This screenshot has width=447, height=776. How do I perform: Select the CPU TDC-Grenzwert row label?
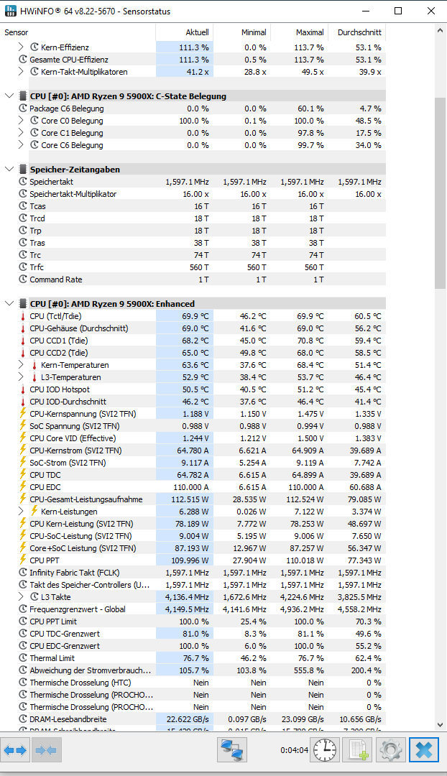65,634
